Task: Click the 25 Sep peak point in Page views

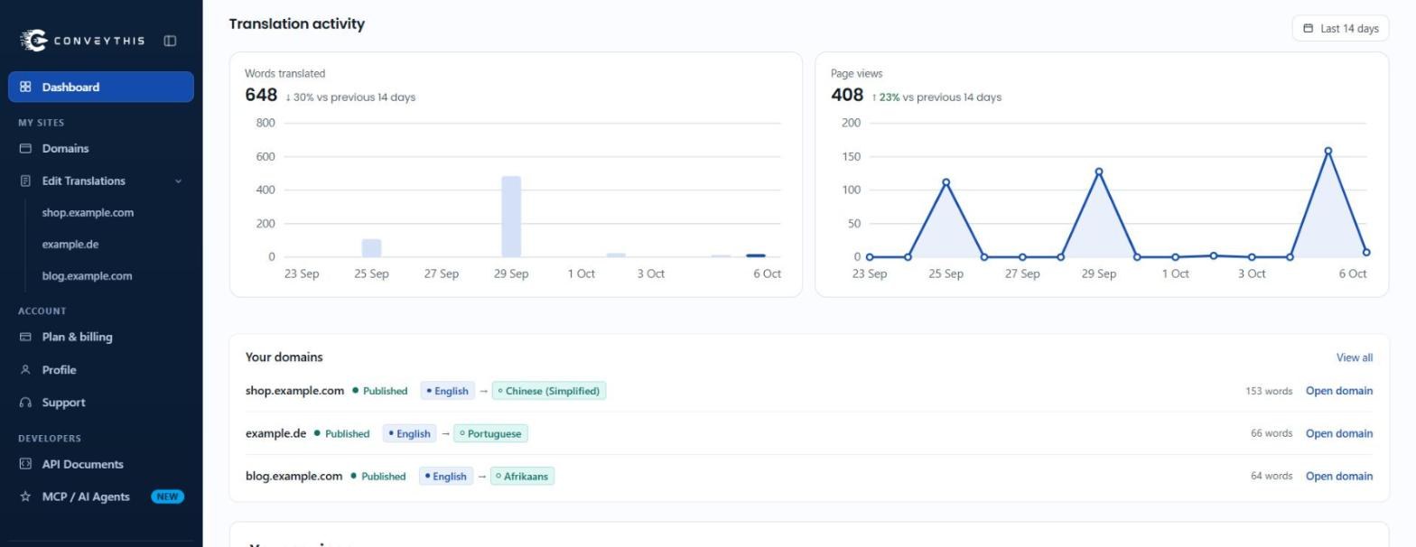Action: pos(946,182)
